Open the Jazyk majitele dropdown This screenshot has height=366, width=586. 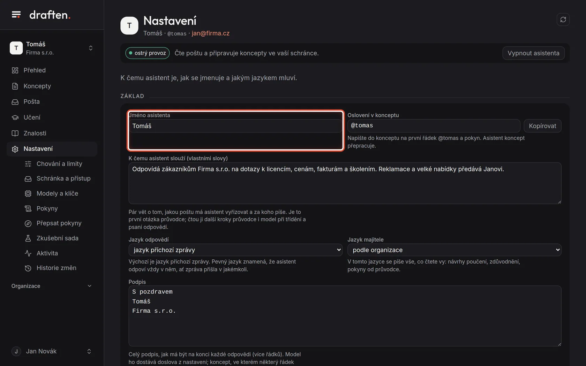coord(454,250)
